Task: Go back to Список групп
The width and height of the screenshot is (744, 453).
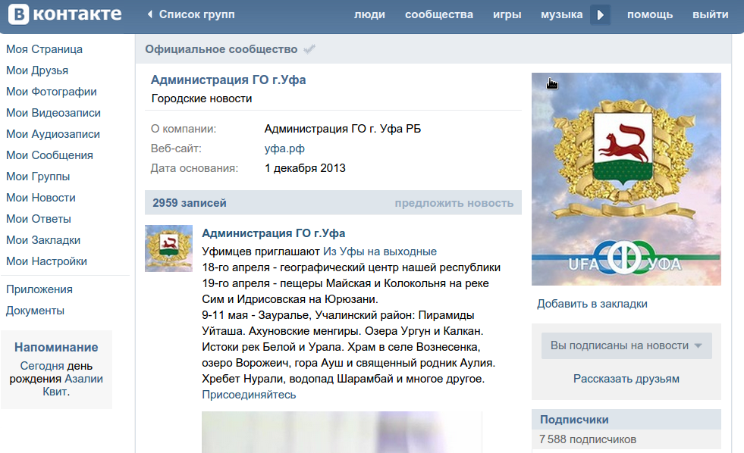Action: point(196,14)
